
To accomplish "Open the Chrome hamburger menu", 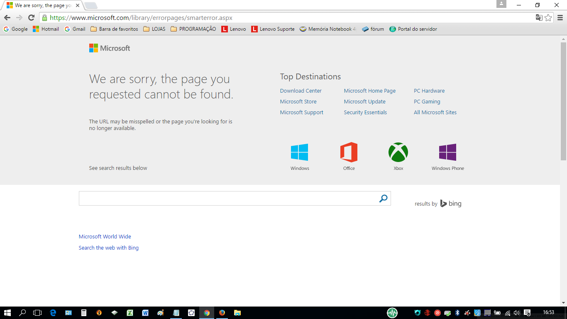I will [x=560, y=17].
